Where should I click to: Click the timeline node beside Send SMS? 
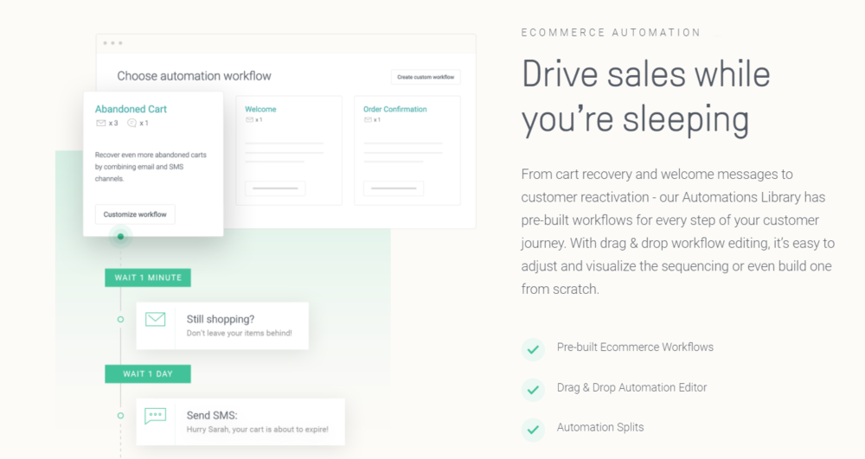click(x=120, y=416)
